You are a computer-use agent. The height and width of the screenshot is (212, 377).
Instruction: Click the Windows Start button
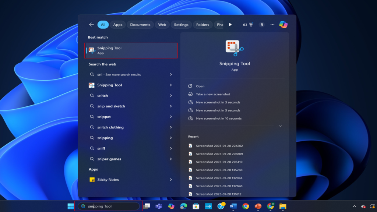point(71,206)
